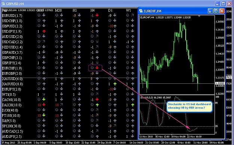Click the green down arrow in CAC40 row
This screenshot has width=234, height=145.
[44, 99]
